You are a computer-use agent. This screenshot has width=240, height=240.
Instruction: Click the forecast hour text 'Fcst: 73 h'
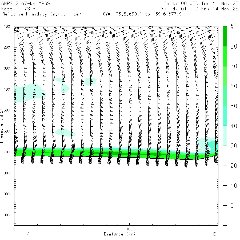point(18,9)
